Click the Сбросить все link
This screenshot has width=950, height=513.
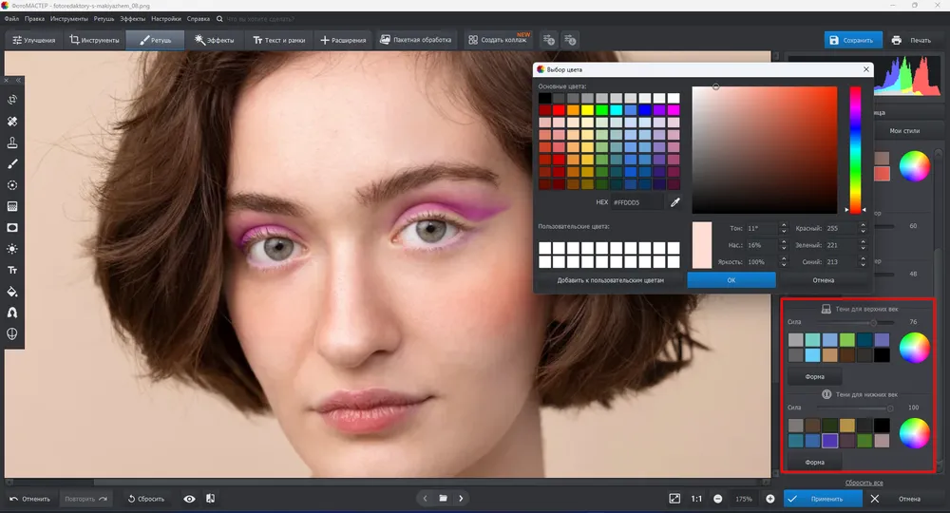pos(864,483)
